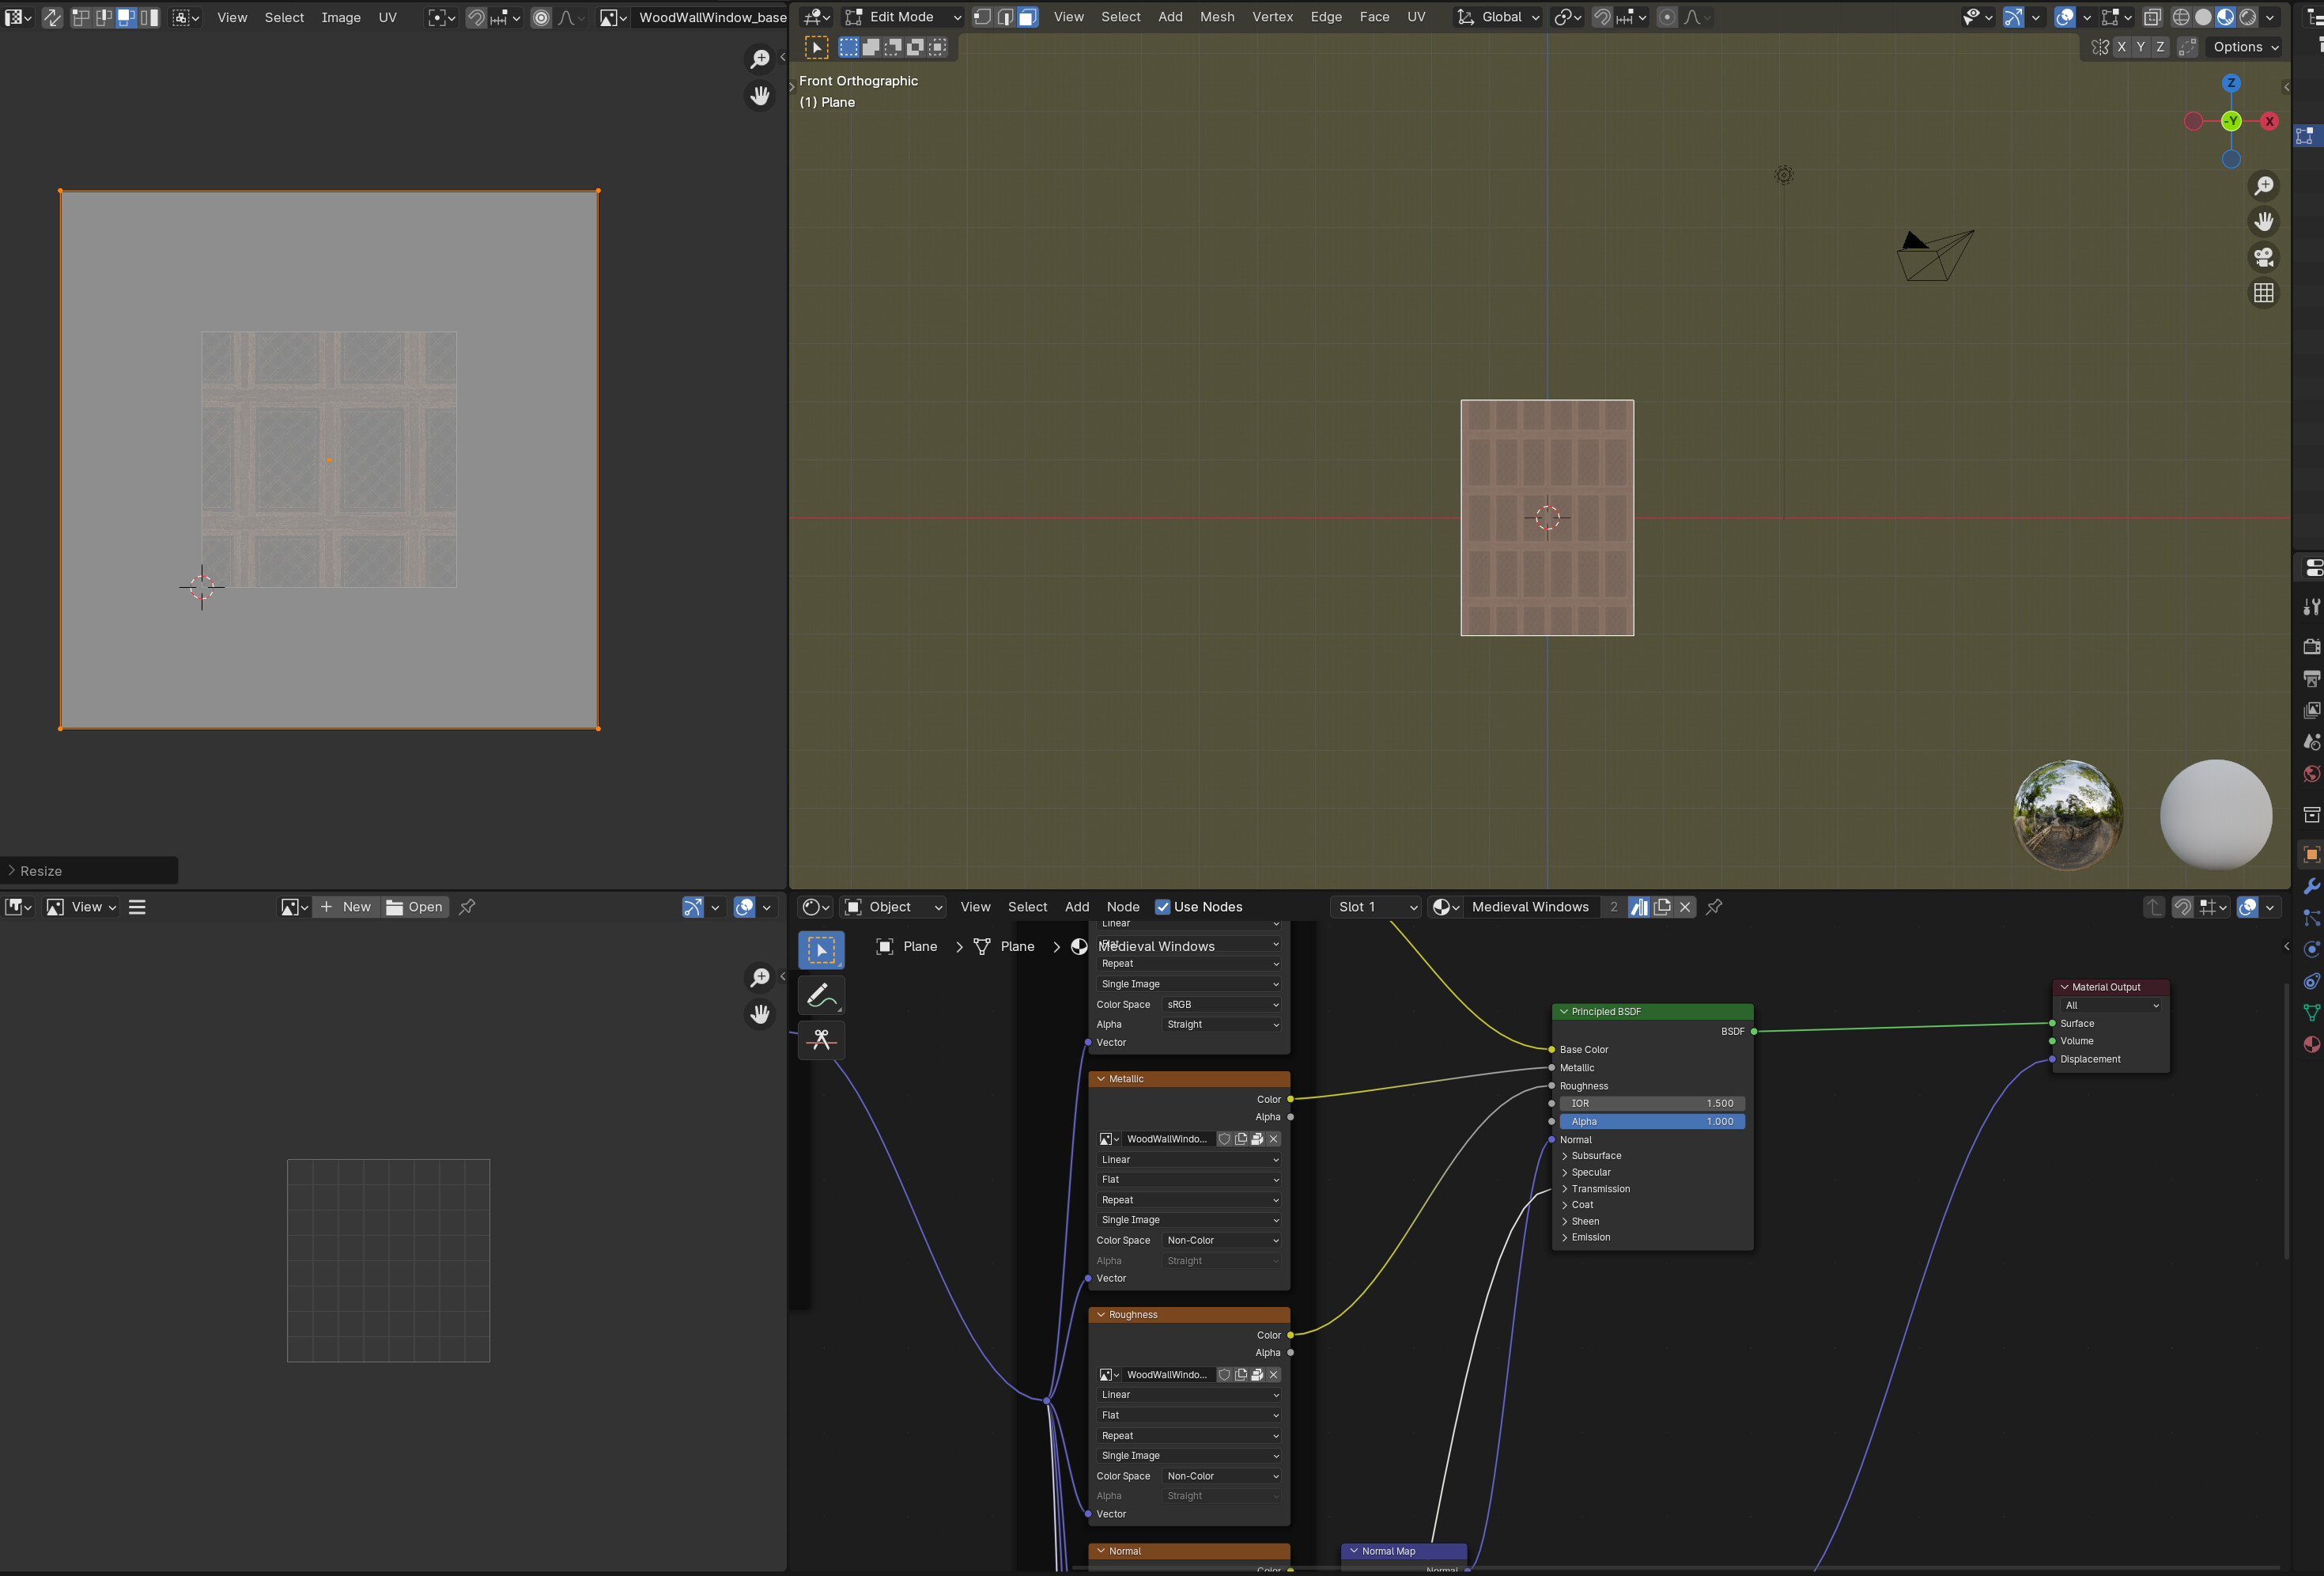2324x1576 pixels.
Task: Click New button in image editor header
Action: coord(345,907)
